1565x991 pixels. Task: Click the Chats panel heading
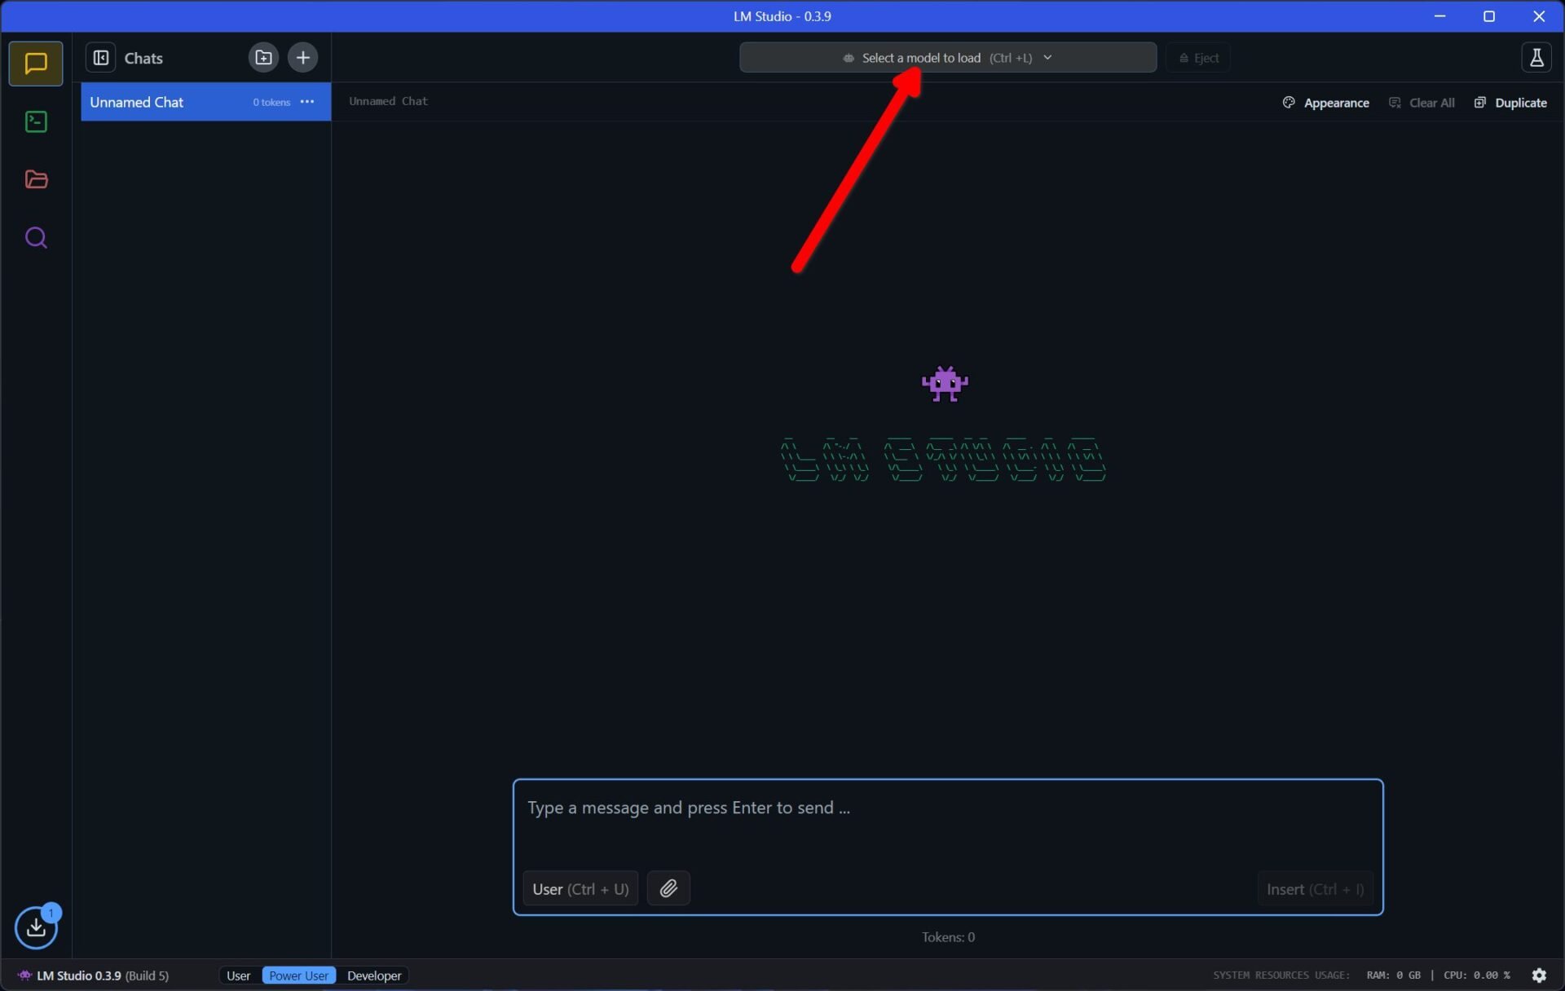pos(143,58)
